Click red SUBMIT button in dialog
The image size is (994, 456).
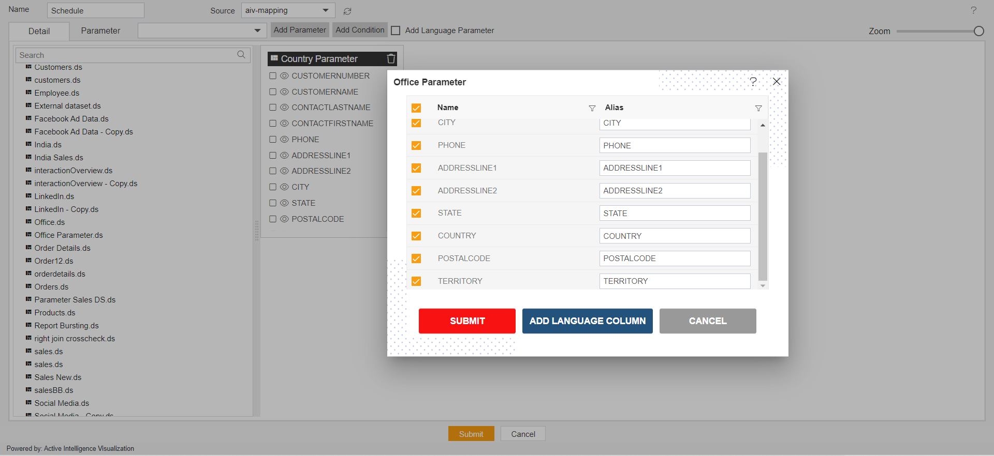[467, 321]
